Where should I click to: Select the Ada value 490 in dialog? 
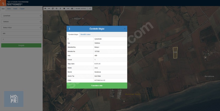(96, 56)
